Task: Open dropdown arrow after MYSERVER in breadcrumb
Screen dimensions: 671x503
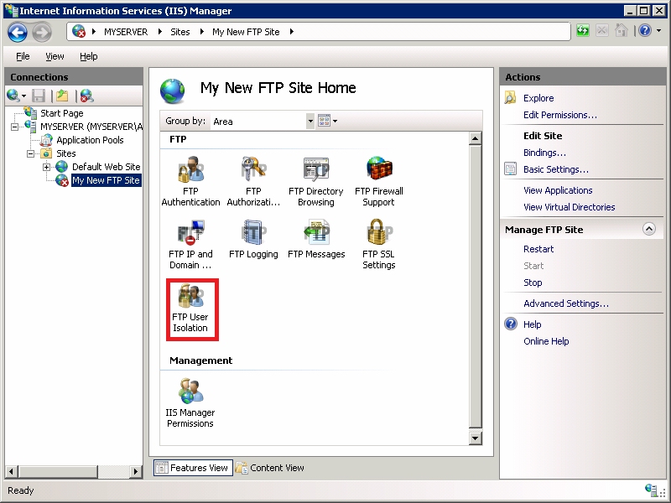Action: coord(160,31)
